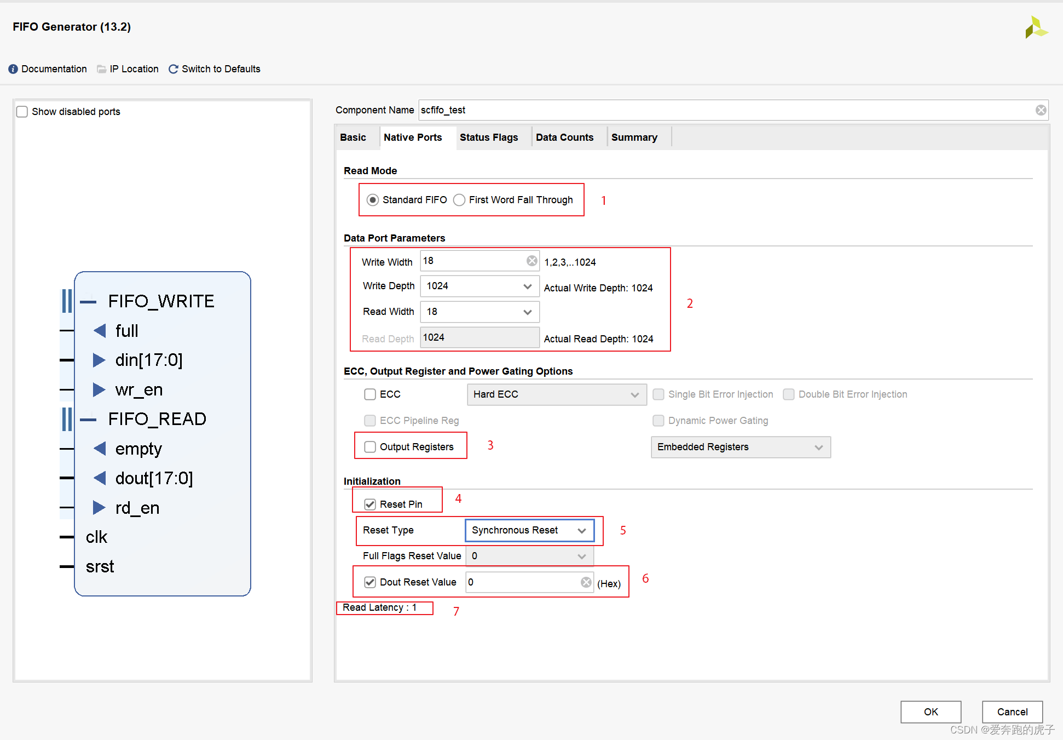Switch to the Status Flags tab
Image resolution: width=1063 pixels, height=740 pixels.
(x=488, y=137)
